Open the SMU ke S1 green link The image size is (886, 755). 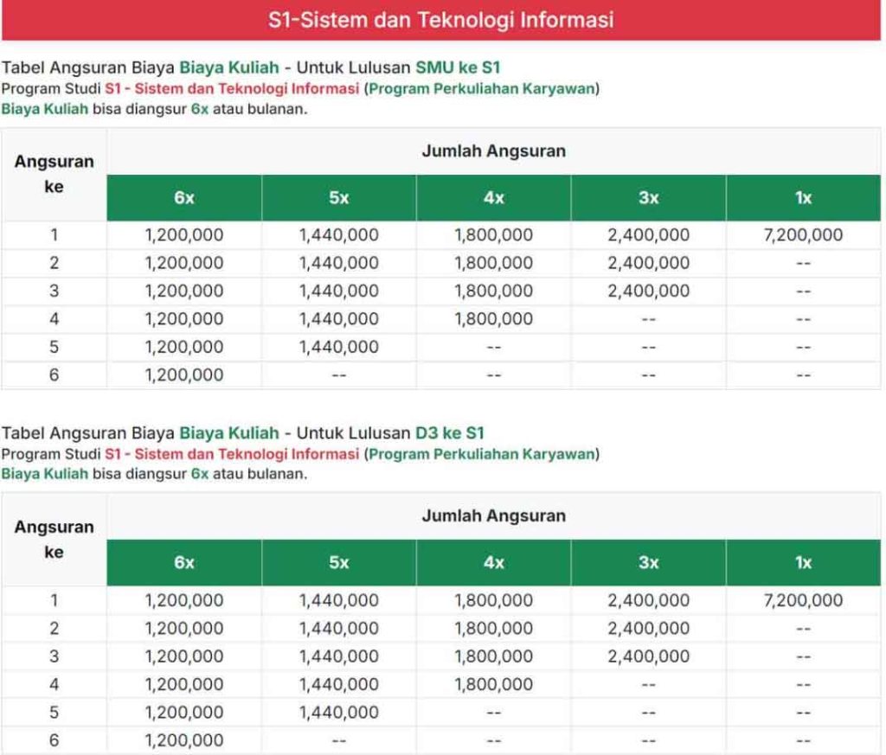458,67
